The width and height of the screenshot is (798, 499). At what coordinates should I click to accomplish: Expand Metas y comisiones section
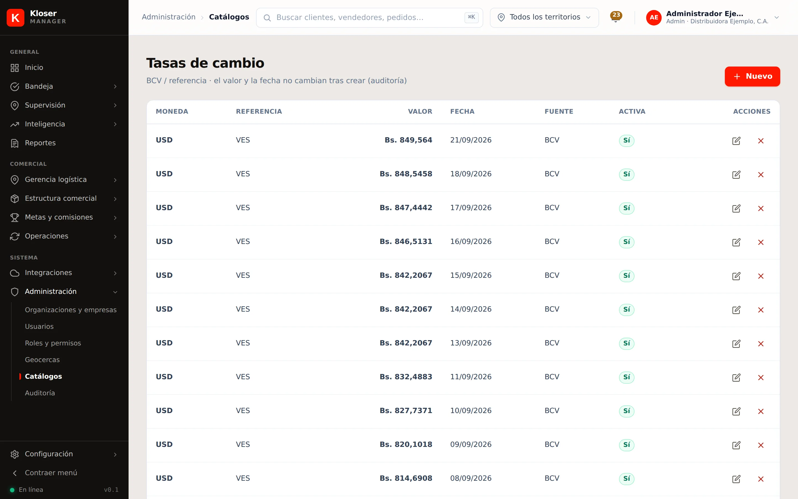point(64,218)
